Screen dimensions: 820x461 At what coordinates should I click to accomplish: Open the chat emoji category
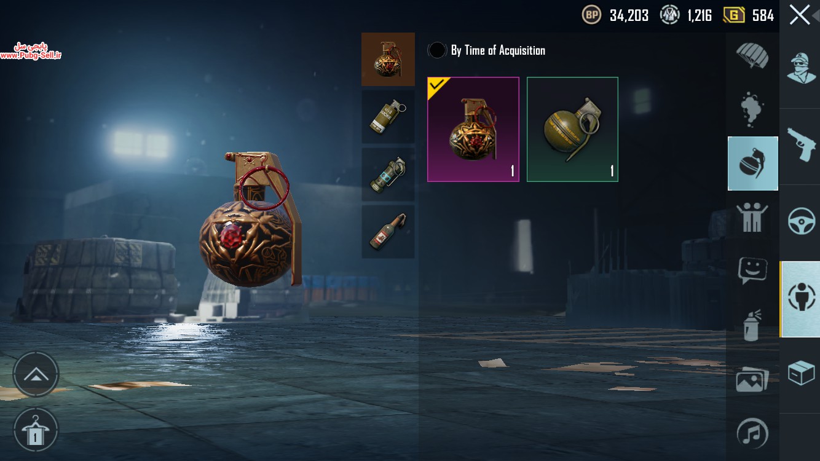[752, 270]
